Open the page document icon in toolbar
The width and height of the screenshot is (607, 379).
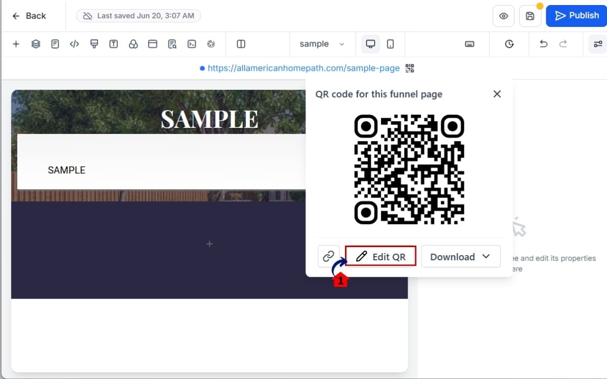(x=55, y=44)
